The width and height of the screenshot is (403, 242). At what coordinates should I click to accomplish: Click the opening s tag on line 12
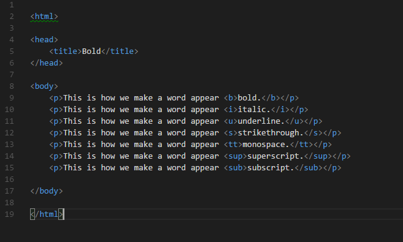click(x=231, y=133)
